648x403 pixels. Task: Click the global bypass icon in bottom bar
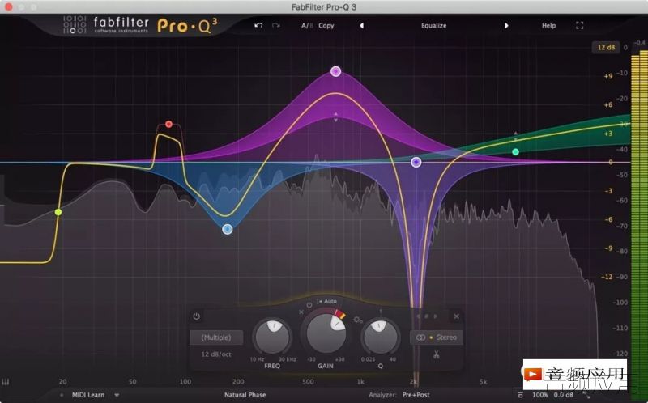[520, 395]
